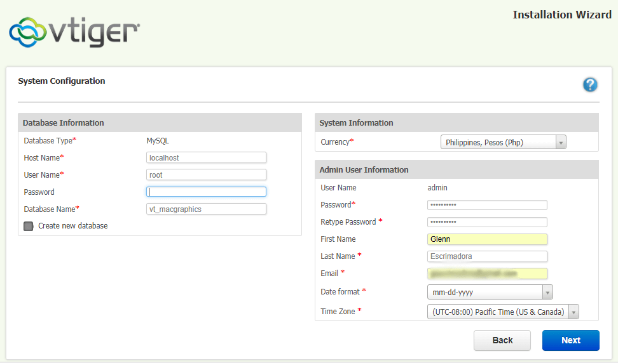Focus the Retype Password field
618x363 pixels.
click(487, 222)
